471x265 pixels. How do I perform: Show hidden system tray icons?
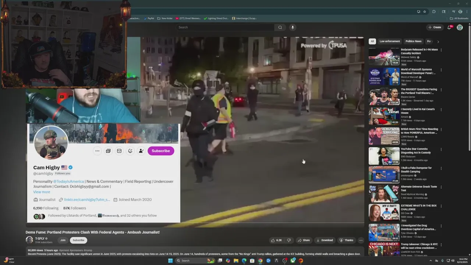[431, 261]
